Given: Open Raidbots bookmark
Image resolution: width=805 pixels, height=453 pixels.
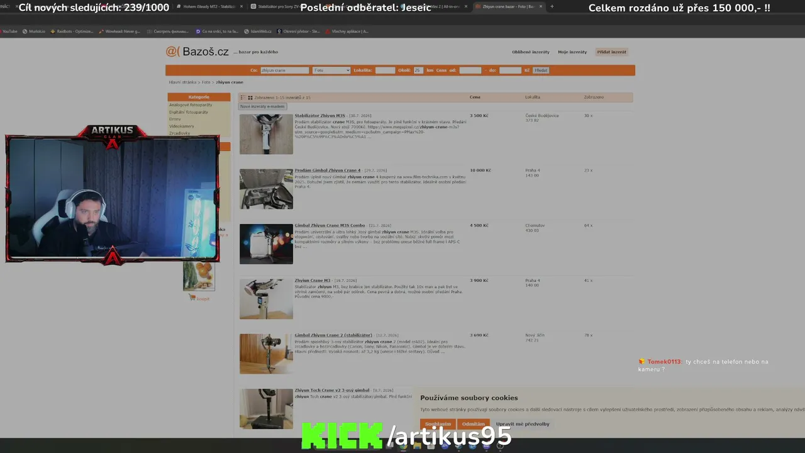Looking at the screenshot, I should 72,31.
